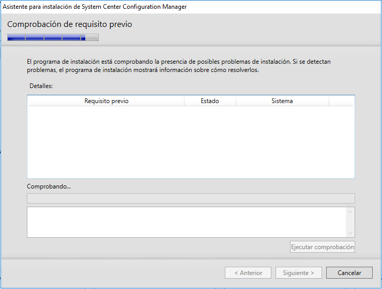This screenshot has height=289, width=382.
Task: Click the Detalles: label
Action: pos(41,86)
